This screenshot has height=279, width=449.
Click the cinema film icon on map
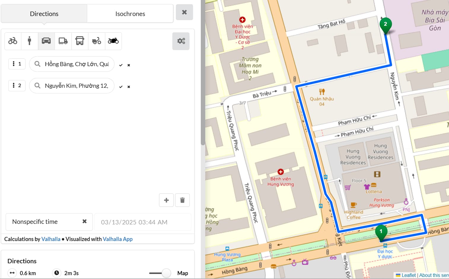pos(377,174)
